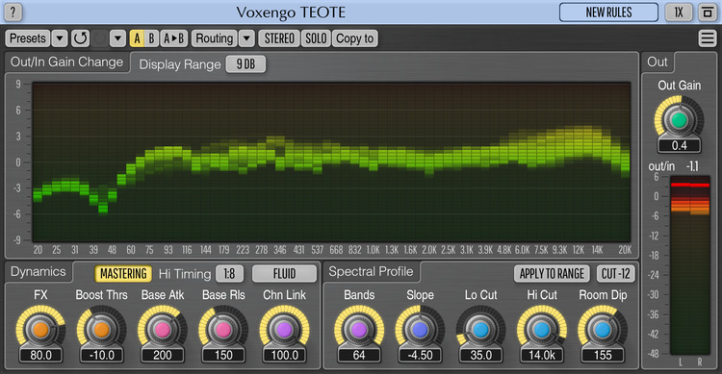Image resolution: width=722 pixels, height=374 pixels.
Task: Open the Routing window
Action: tap(214, 38)
